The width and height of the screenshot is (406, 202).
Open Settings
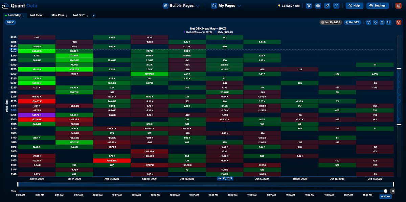(378, 6)
